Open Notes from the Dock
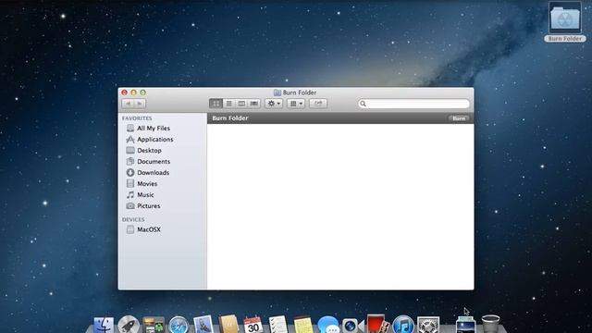 (303, 325)
